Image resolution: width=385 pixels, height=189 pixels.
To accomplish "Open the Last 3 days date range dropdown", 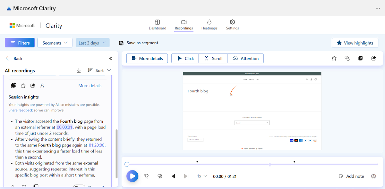I will coord(93,43).
